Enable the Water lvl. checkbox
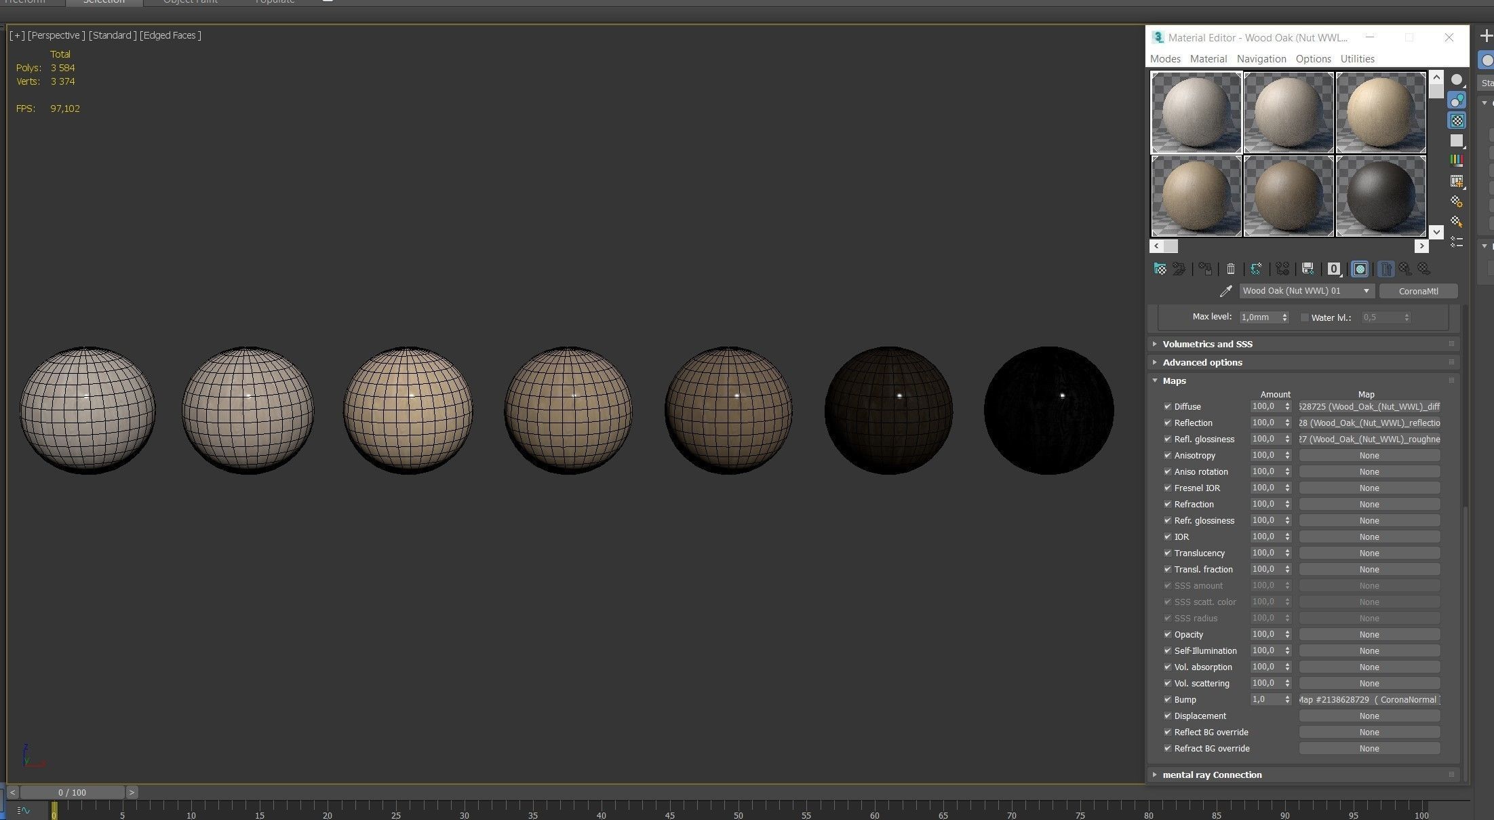Viewport: 1494px width, 820px height. tap(1304, 317)
